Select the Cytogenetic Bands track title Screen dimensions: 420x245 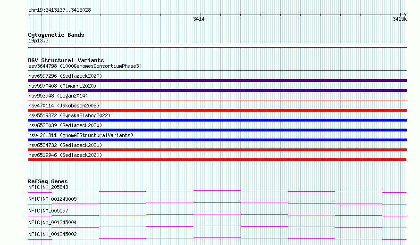[x=56, y=35]
